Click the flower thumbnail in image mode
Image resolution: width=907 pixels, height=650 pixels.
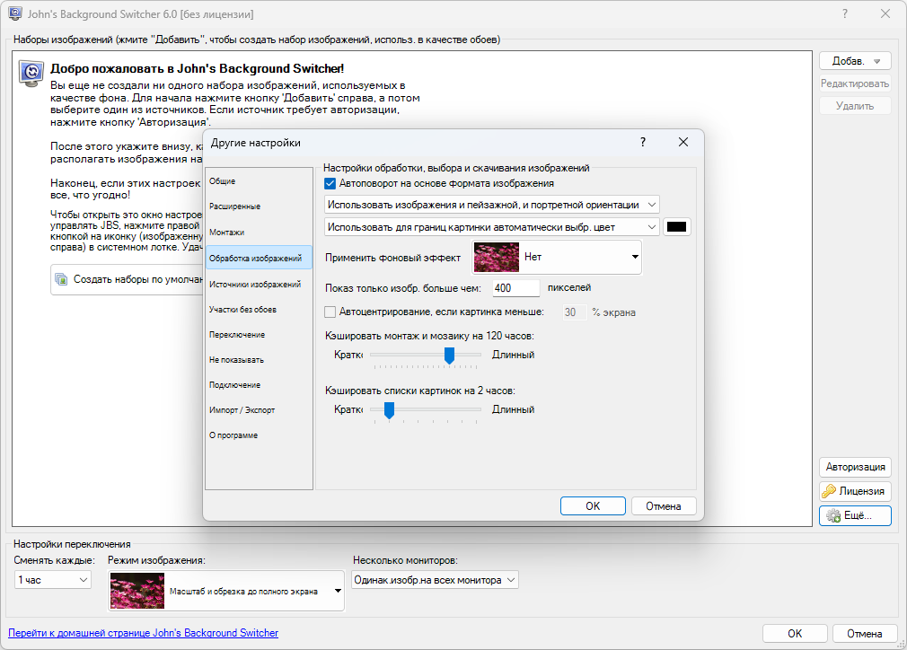click(x=136, y=591)
